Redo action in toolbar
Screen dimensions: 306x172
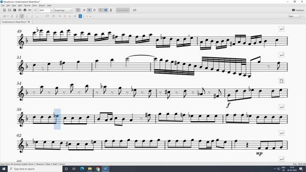point(35,10)
